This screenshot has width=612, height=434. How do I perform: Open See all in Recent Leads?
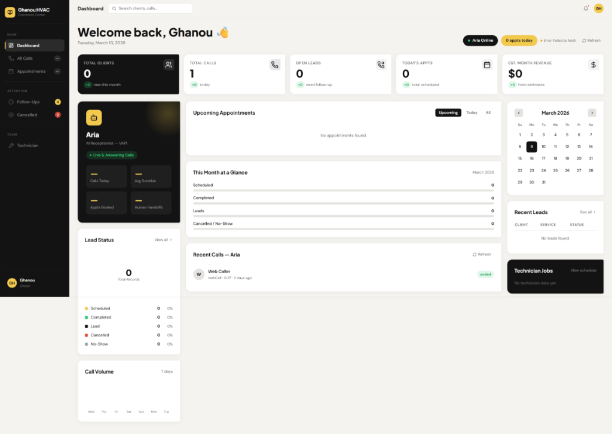(586, 212)
